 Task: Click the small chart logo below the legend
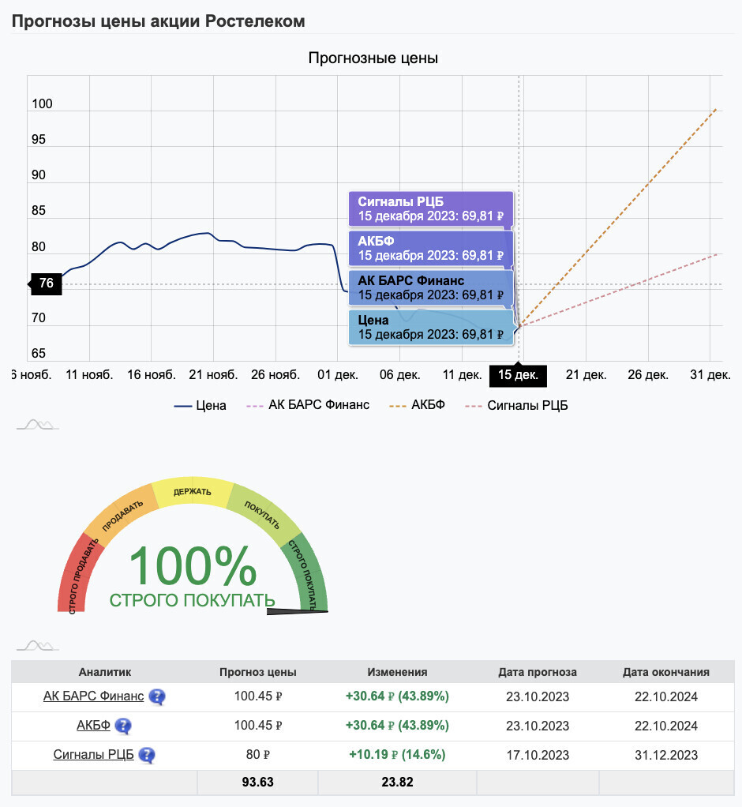38,425
